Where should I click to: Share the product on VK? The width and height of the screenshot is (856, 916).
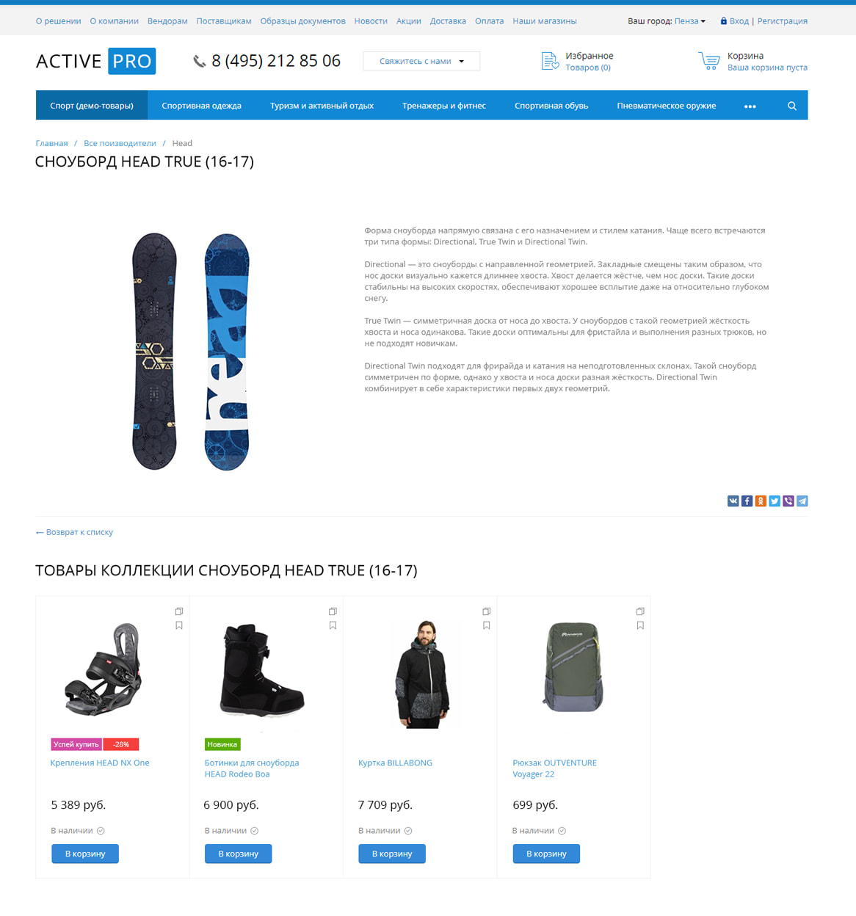(x=733, y=501)
